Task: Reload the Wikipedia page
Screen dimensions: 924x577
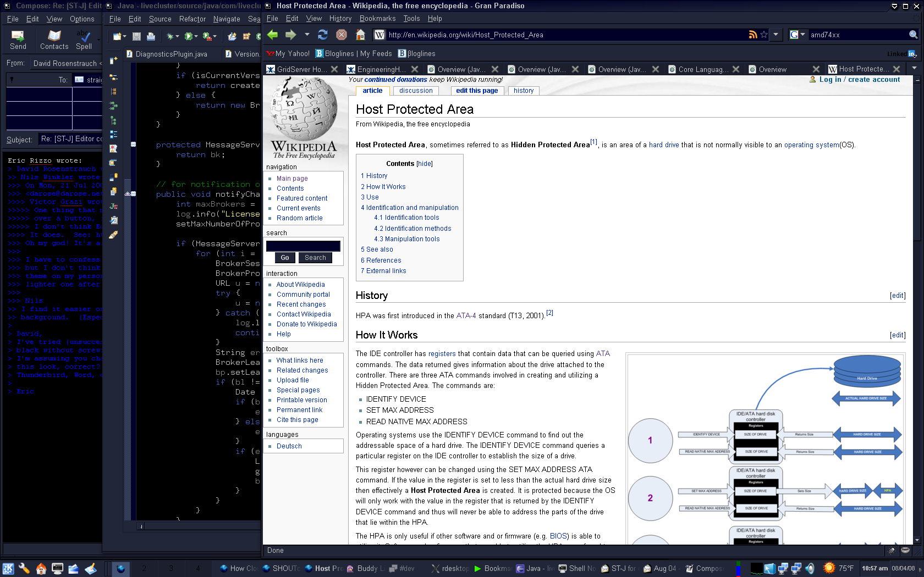Action: [x=323, y=35]
